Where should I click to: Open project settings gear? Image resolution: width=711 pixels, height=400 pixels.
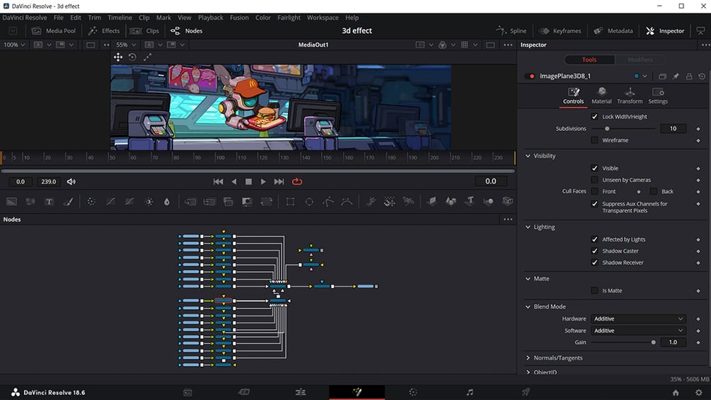pyautogui.click(x=699, y=393)
